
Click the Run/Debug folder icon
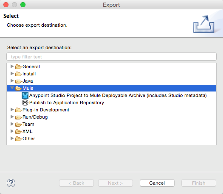(x=18, y=117)
